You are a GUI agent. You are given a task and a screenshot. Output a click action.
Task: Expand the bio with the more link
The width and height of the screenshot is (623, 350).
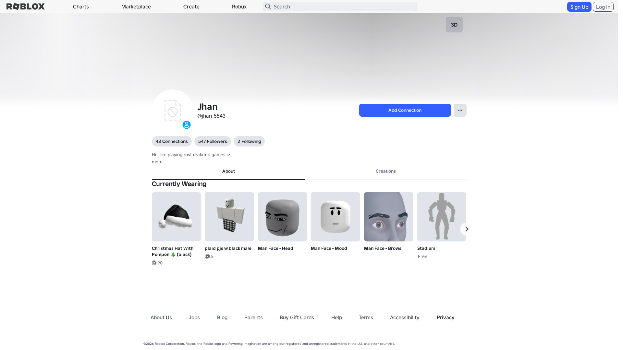point(157,162)
